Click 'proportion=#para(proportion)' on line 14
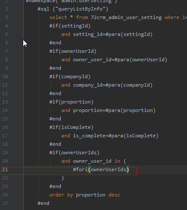Image resolution: width=187 pixels, height=210 pixels. [x=114, y=111]
